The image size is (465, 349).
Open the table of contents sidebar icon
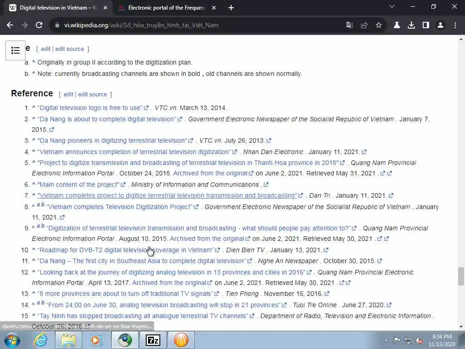click(x=15, y=50)
